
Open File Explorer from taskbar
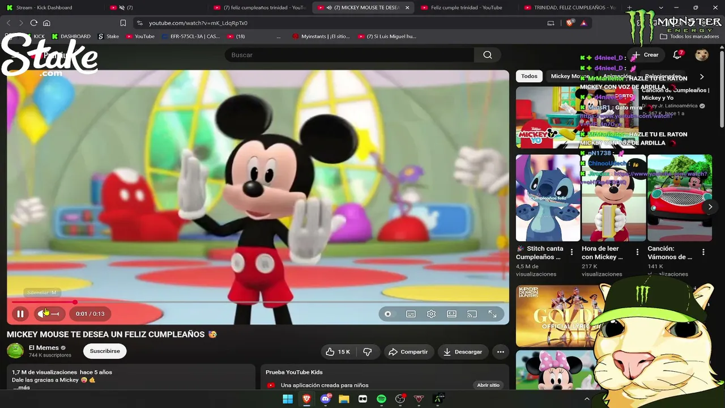(x=344, y=399)
